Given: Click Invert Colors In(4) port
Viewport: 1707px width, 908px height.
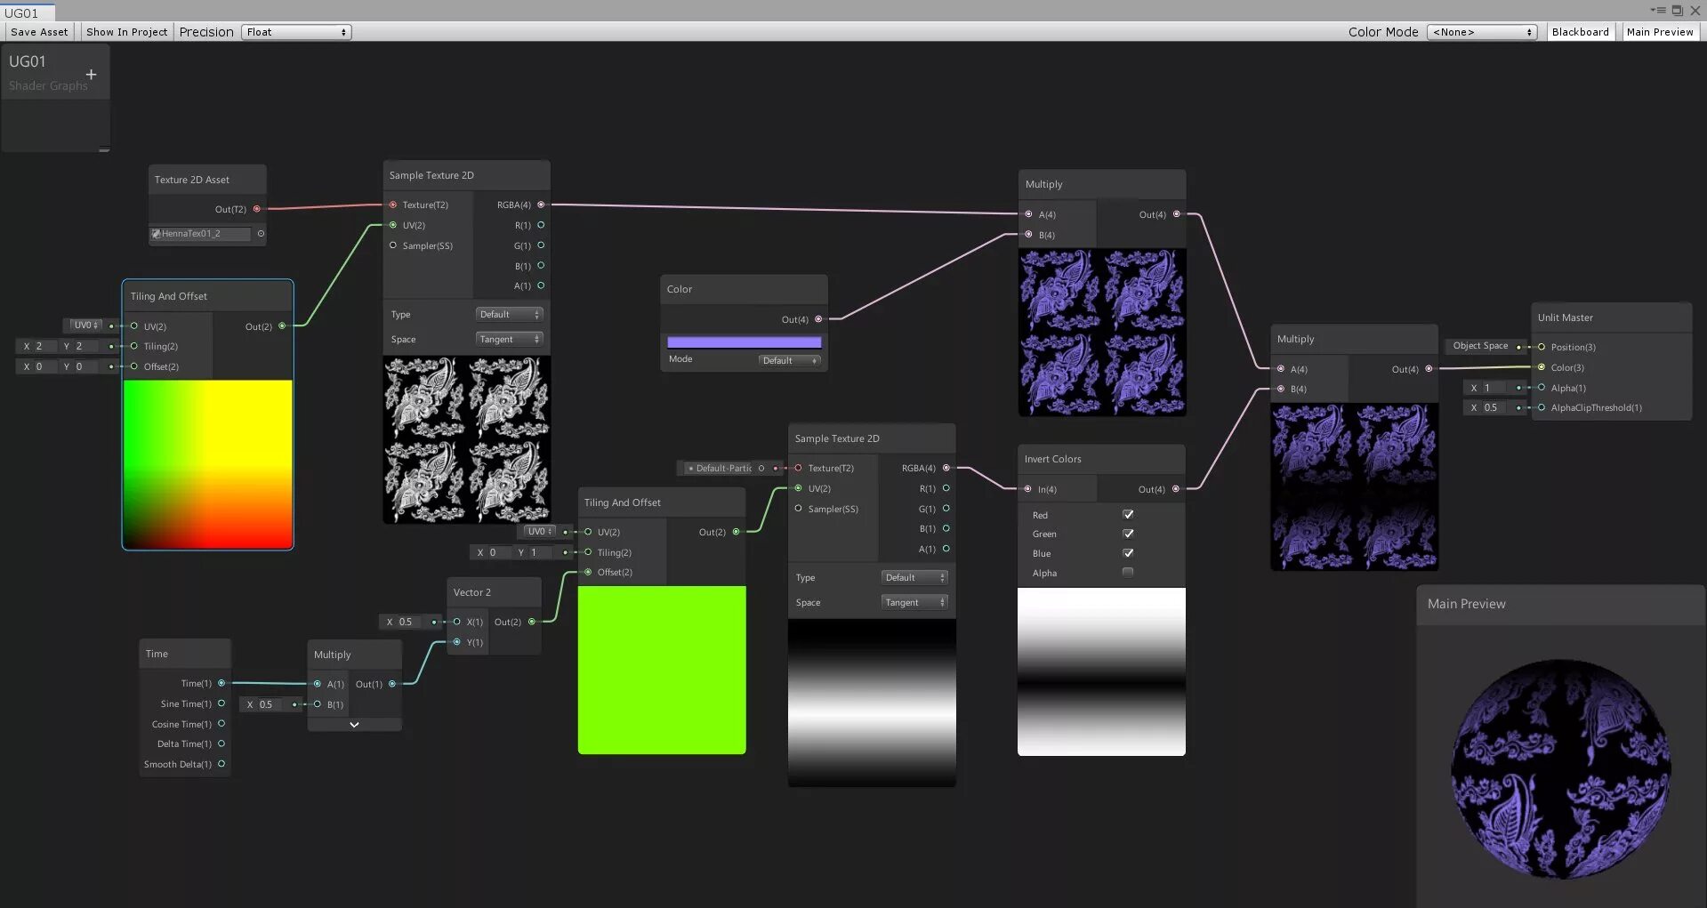Looking at the screenshot, I should (x=1028, y=489).
